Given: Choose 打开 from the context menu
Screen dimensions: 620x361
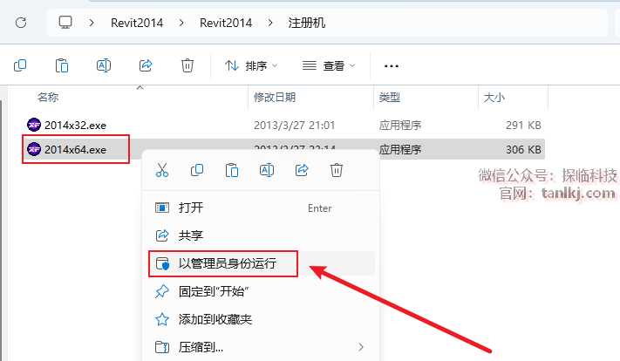Looking at the screenshot, I should [x=261, y=208].
